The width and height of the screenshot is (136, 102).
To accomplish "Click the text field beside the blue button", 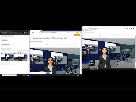I will coord(38,73).
